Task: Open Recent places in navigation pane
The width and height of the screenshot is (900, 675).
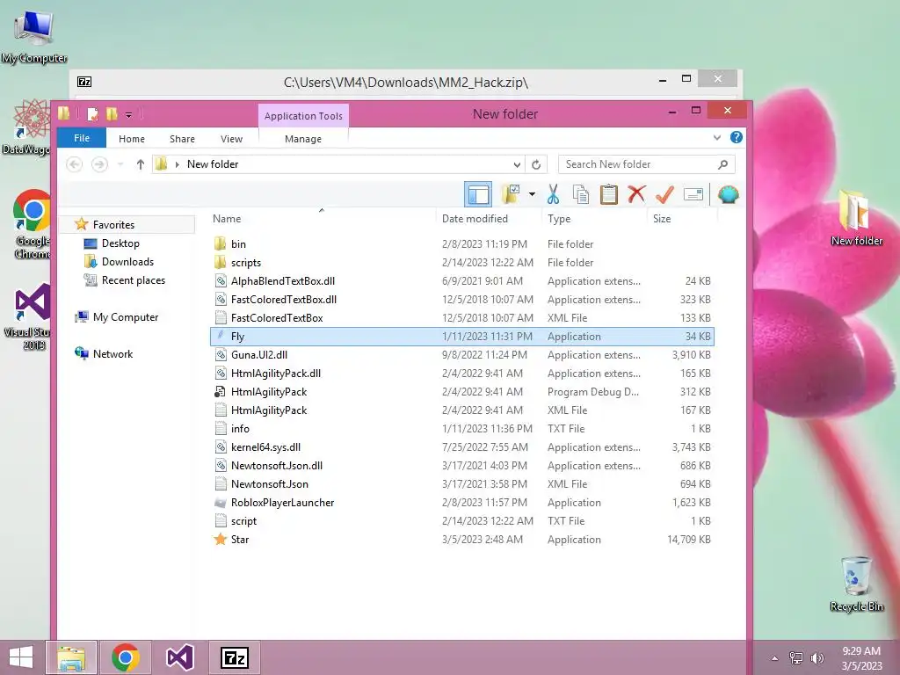Action: pos(134,280)
